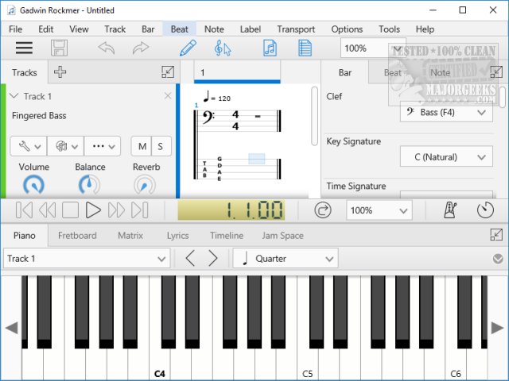
Task: Open the Track menu
Action: (115, 29)
